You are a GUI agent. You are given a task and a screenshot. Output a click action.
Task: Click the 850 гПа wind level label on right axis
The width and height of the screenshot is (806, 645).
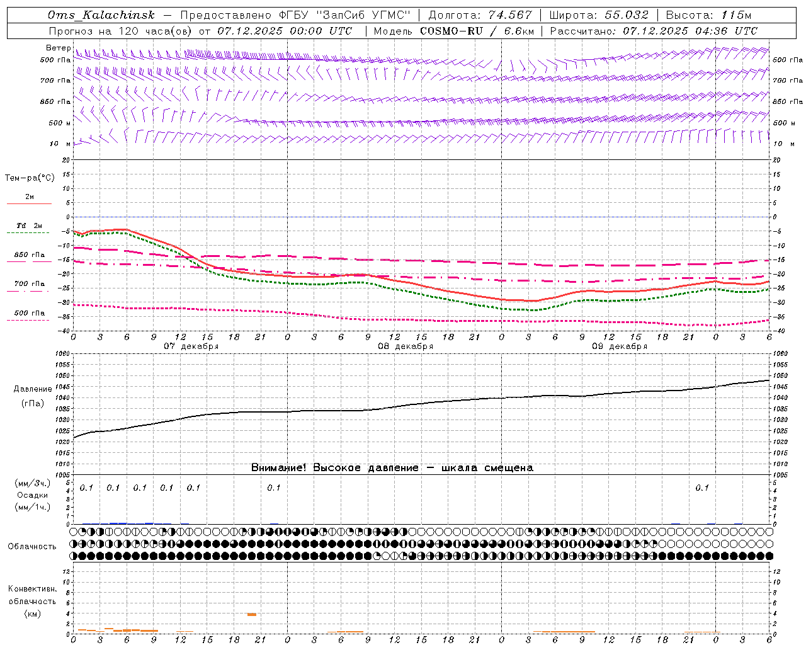point(788,101)
